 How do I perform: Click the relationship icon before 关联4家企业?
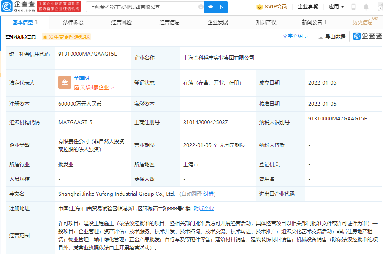(77, 87)
